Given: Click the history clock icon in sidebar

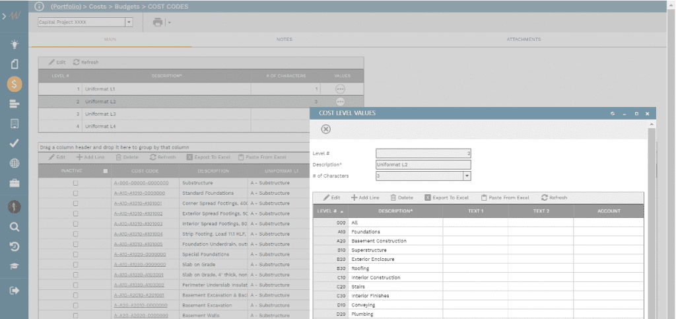Looking at the screenshot, I should (15, 246).
